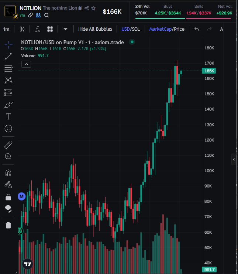This screenshot has height=274, width=238.
Task: Click the dev avatar bubble on chart
Action: [20, 231]
